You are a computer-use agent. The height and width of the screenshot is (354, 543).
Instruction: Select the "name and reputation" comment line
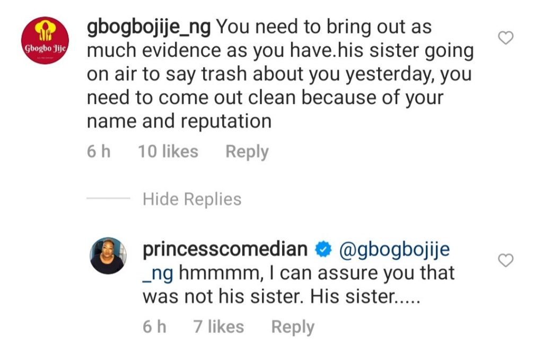point(179,121)
